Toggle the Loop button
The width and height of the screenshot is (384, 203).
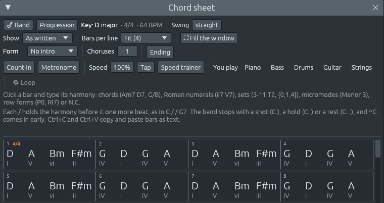pos(24,82)
